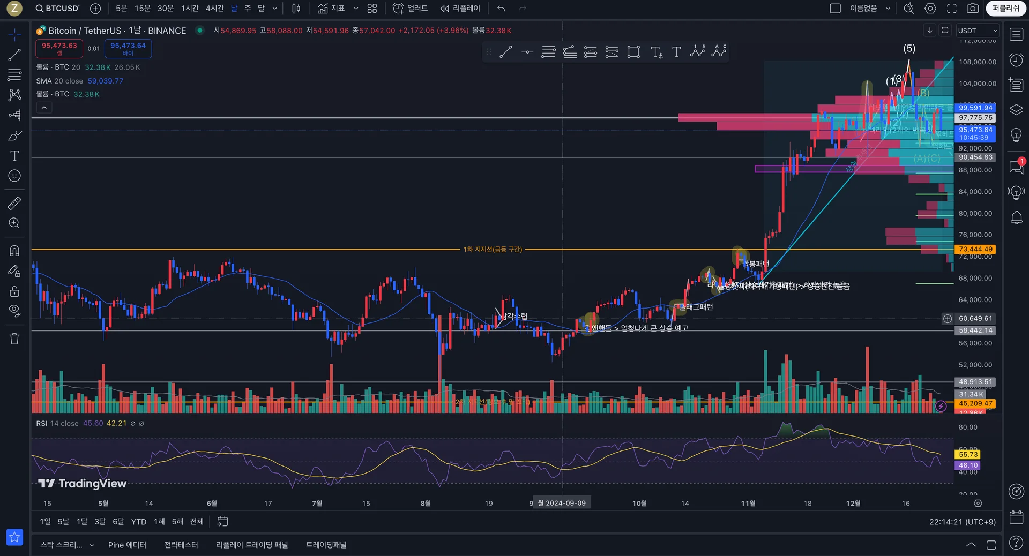Image resolution: width=1029 pixels, height=556 pixels.
Task: Open the calendar panel icon
Action: click(1016, 517)
